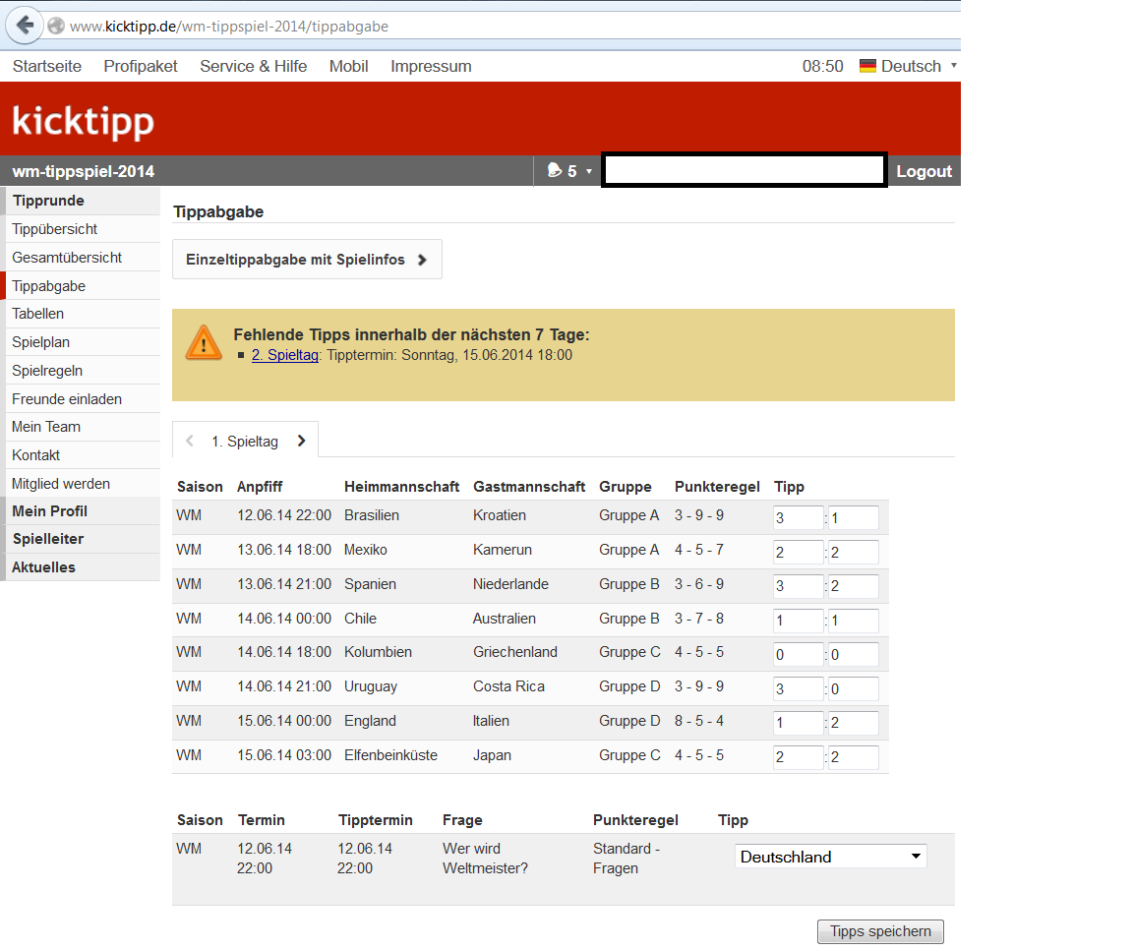1133x950 pixels.
Task: Open the Weltmeister tip dropdown showing Deutschland
Action: tap(830, 857)
